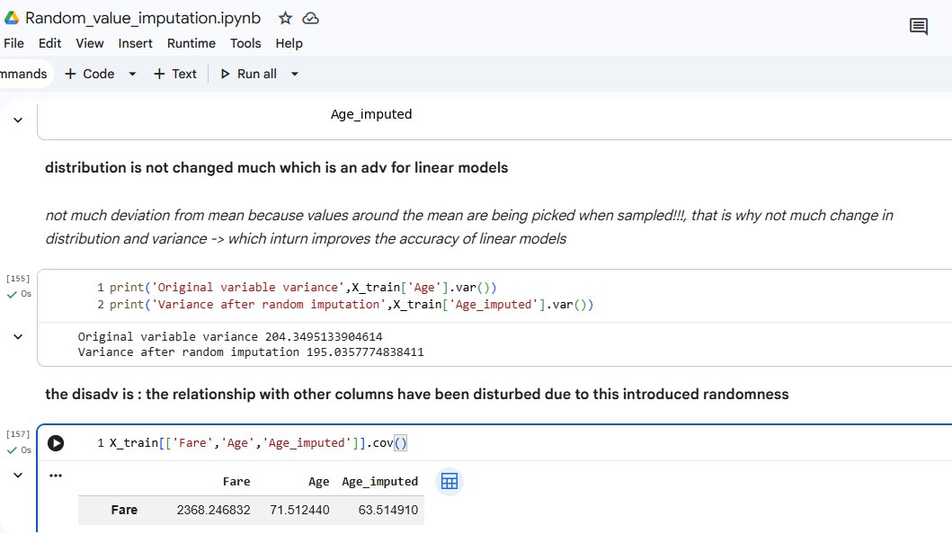The image size is (952, 534).
Task: Open the Runtime menu
Action: click(191, 43)
